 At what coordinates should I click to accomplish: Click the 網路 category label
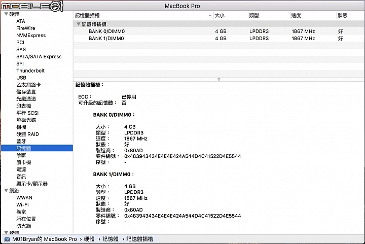point(14,190)
